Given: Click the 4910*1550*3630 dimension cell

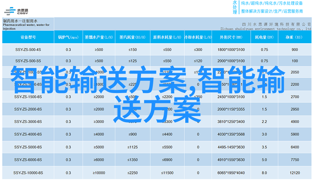Looking at the screenshot, I should click(231, 160).
